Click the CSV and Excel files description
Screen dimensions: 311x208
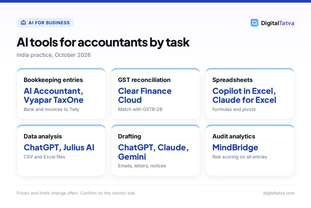[x=44, y=157]
